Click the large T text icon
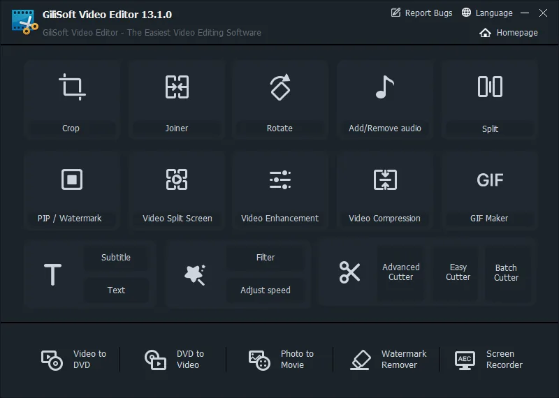This screenshot has width=559, height=398. tap(53, 274)
